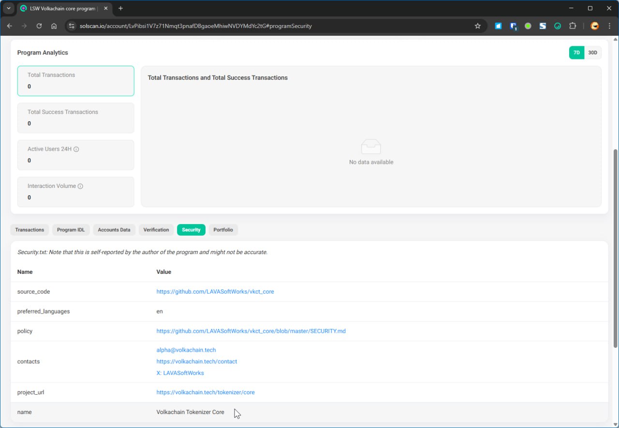619x428 pixels.
Task: Open the tokenizer/core project URL link
Action: click(x=206, y=392)
